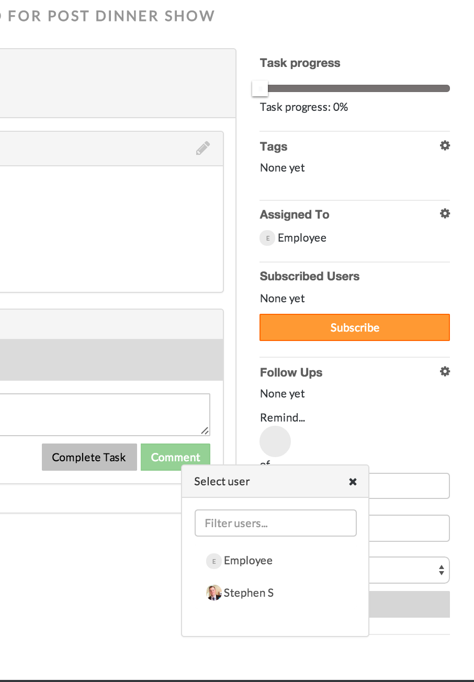Click Stephen S's profile photo
The width and height of the screenshot is (474, 682).
click(x=213, y=593)
